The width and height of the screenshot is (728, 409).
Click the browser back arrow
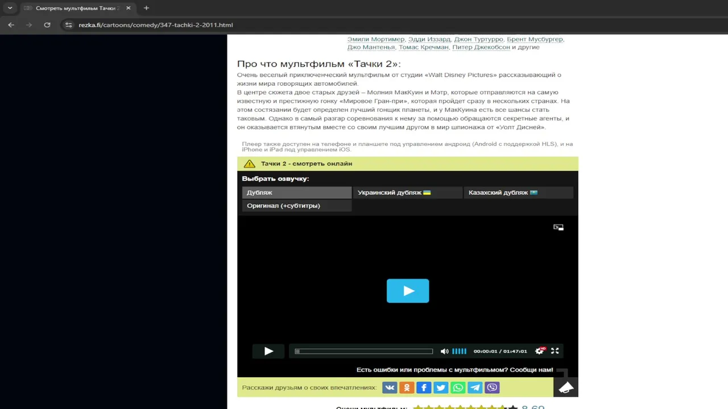tap(11, 25)
